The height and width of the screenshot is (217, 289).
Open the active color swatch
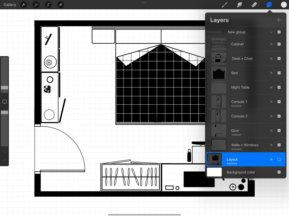click(284, 5)
